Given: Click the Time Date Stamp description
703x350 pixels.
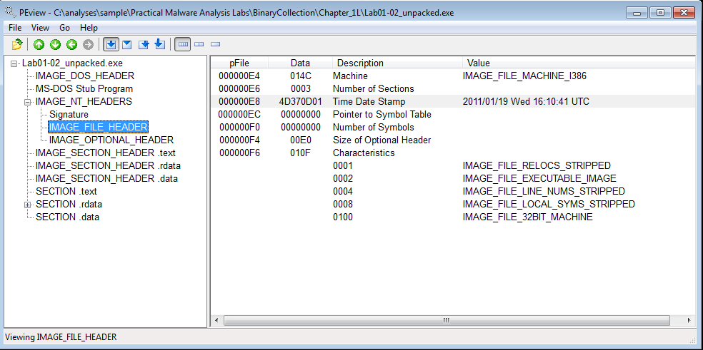Looking at the screenshot, I should pyautogui.click(x=369, y=102).
